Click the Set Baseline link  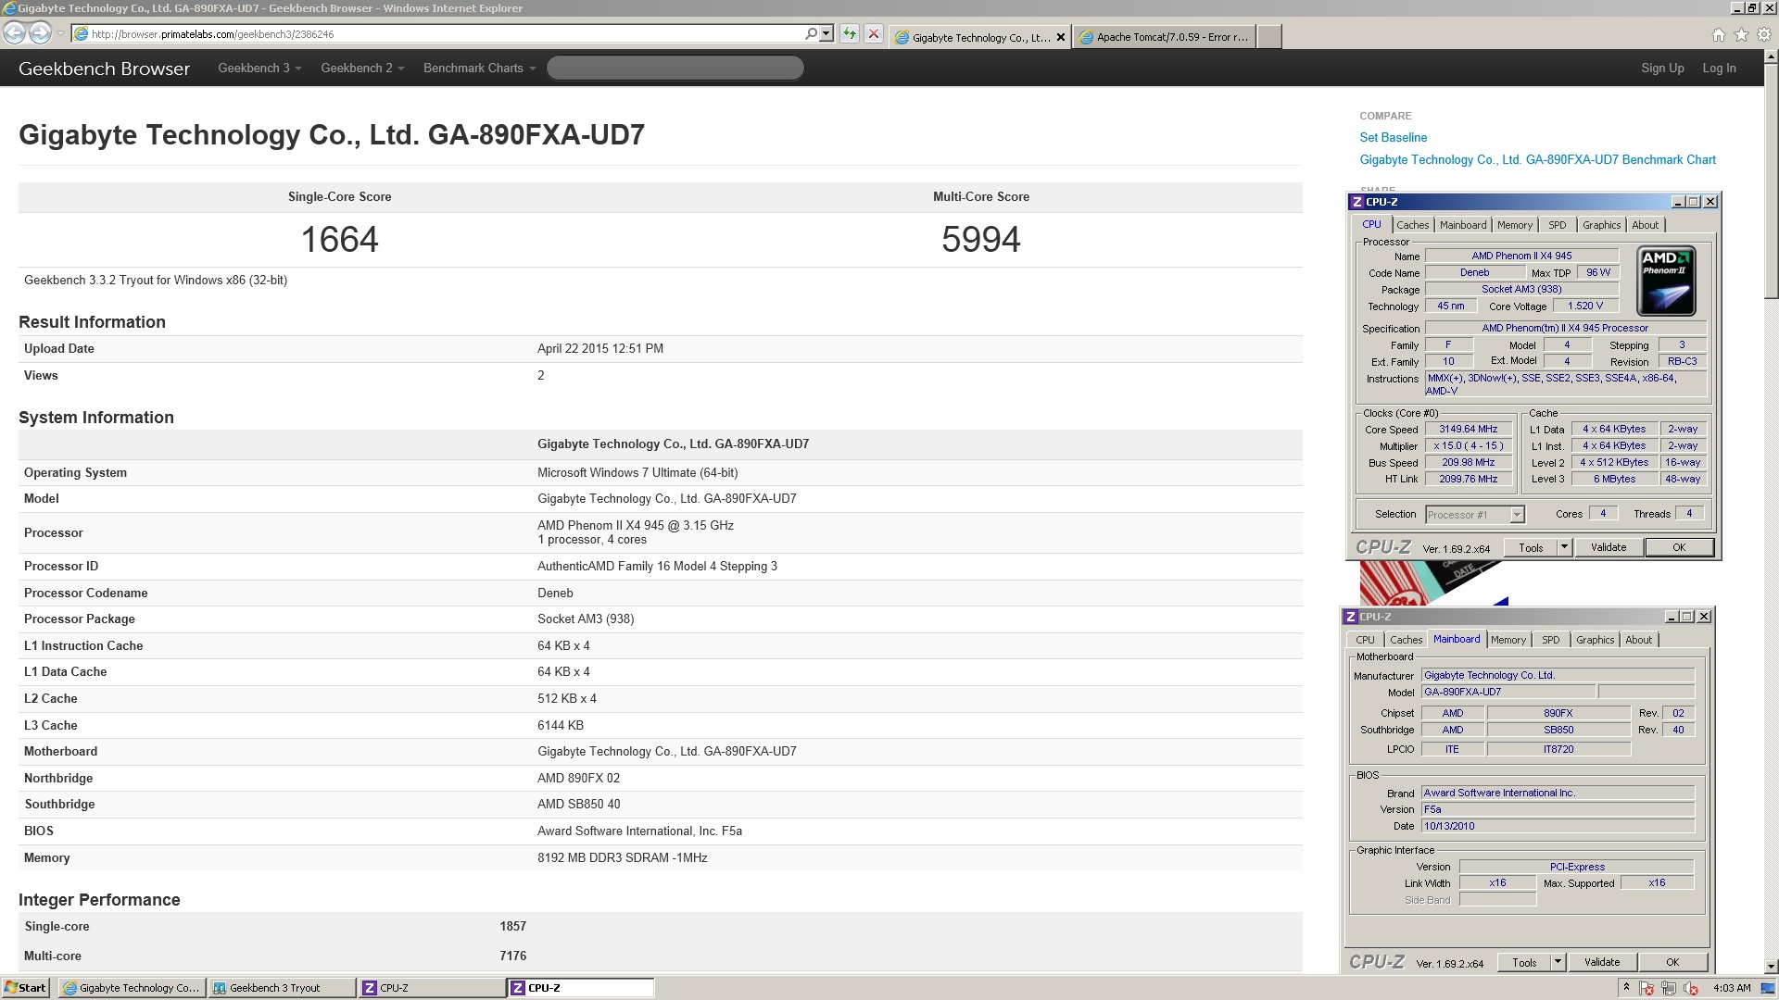tap(1393, 137)
